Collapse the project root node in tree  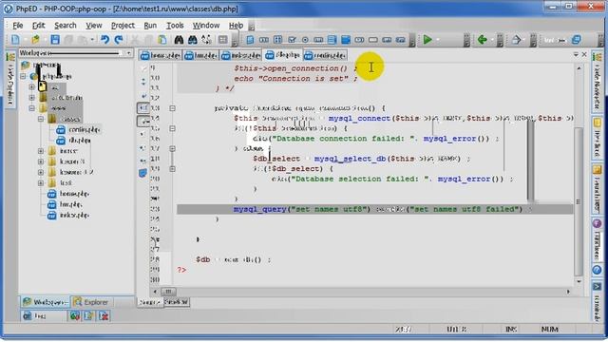coord(23,76)
